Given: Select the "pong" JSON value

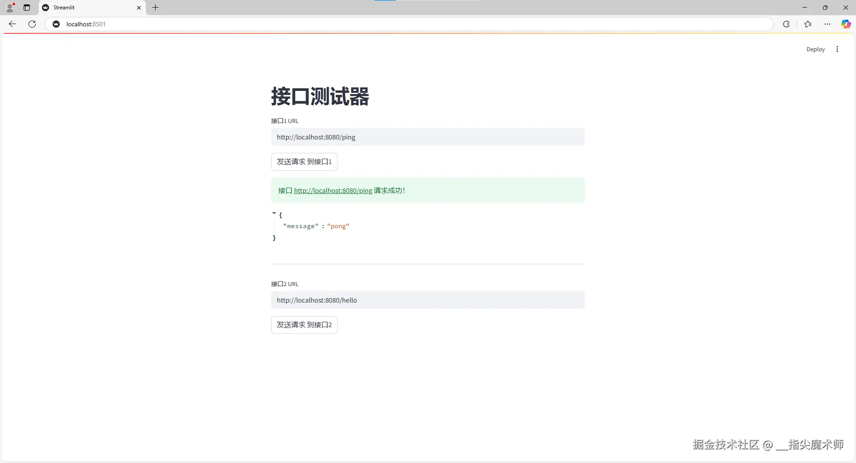Looking at the screenshot, I should coord(338,226).
